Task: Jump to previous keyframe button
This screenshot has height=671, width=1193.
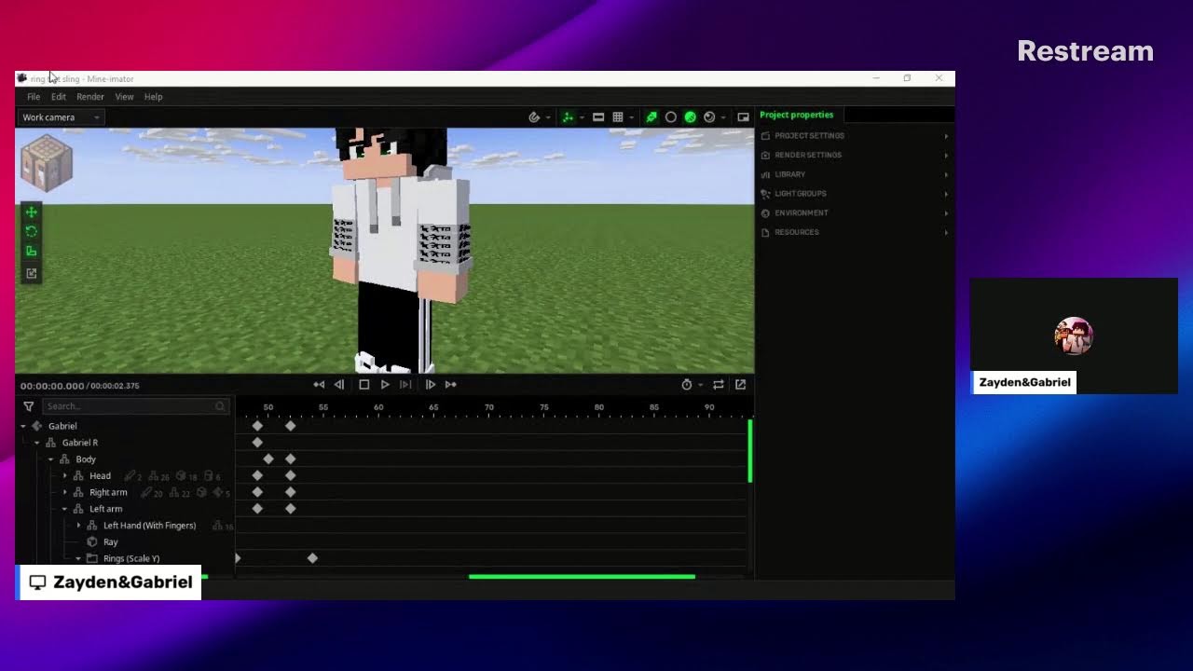Action: tap(319, 385)
